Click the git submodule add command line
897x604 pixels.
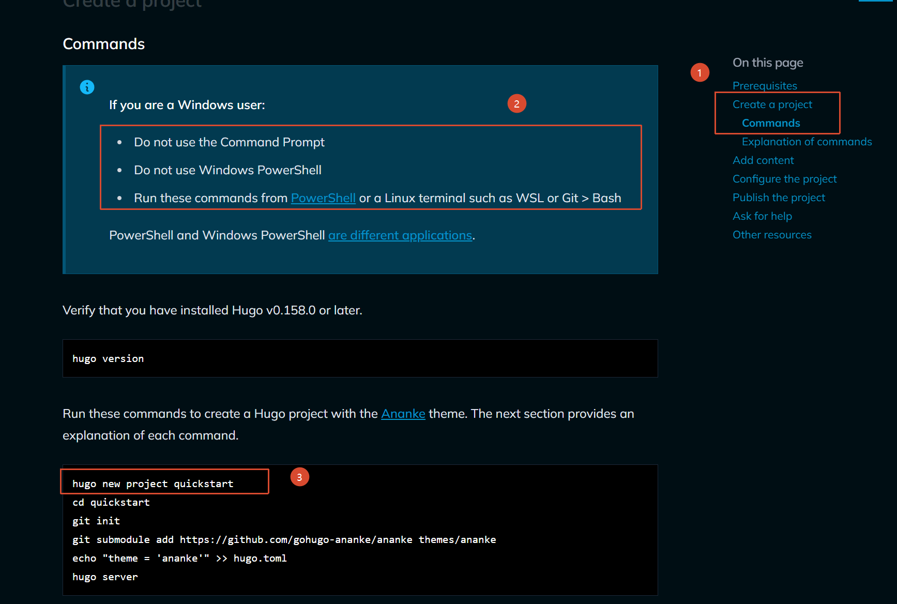(x=284, y=539)
